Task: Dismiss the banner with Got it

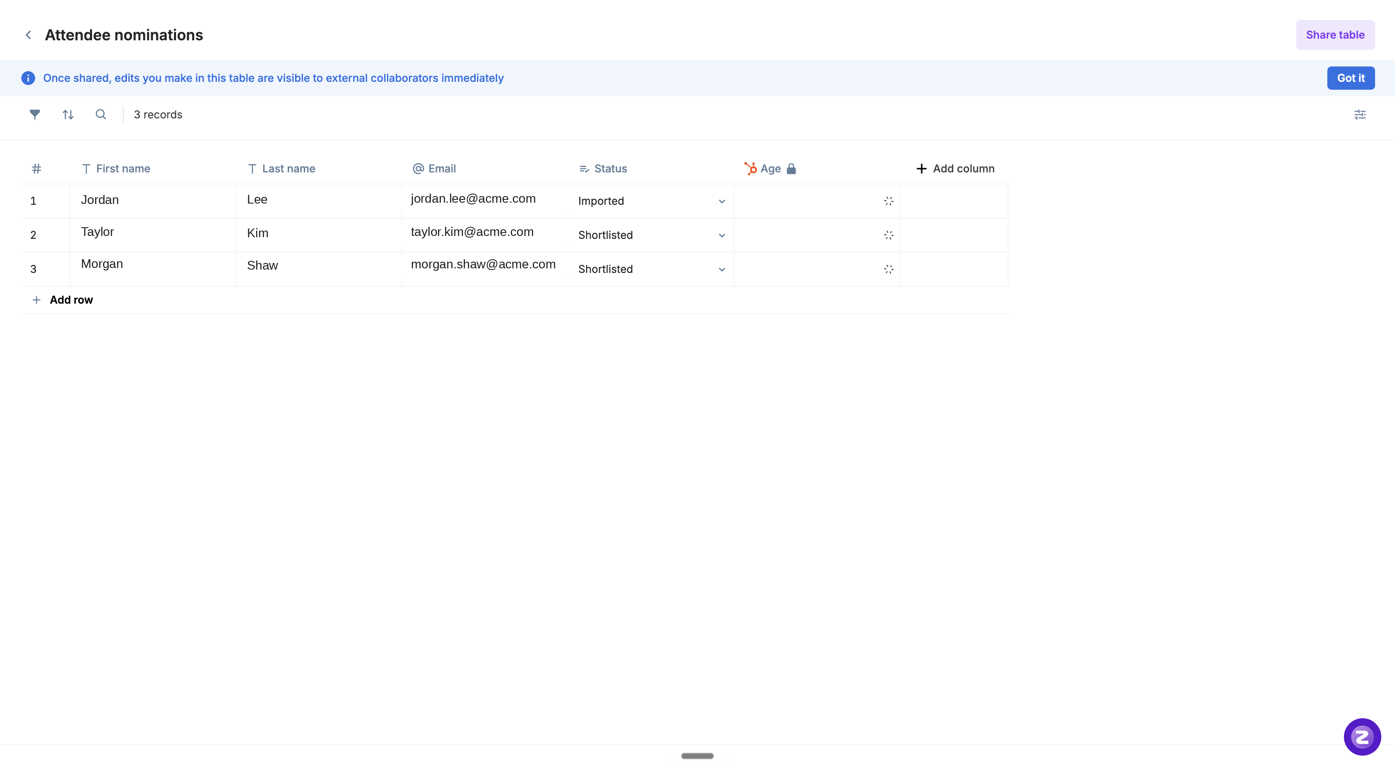Action: click(x=1351, y=78)
